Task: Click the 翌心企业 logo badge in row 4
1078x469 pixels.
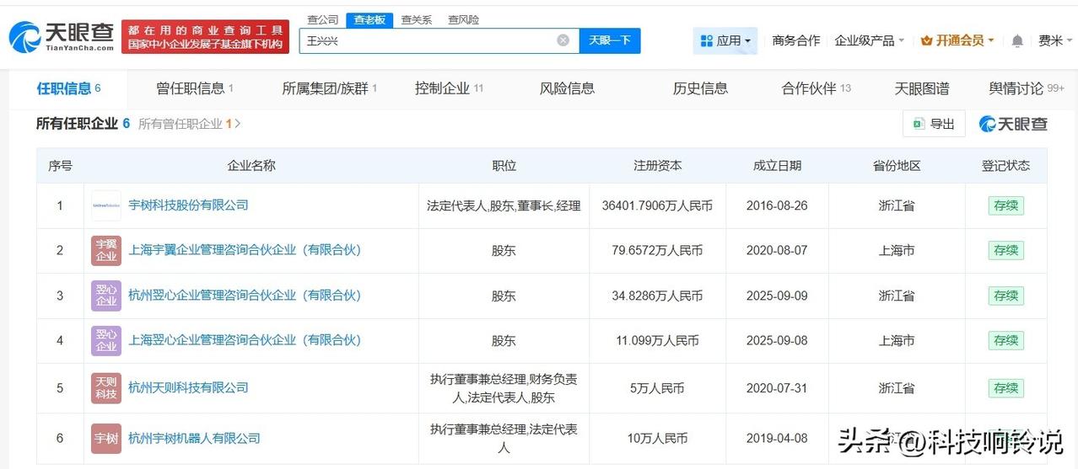Action: 106,340
